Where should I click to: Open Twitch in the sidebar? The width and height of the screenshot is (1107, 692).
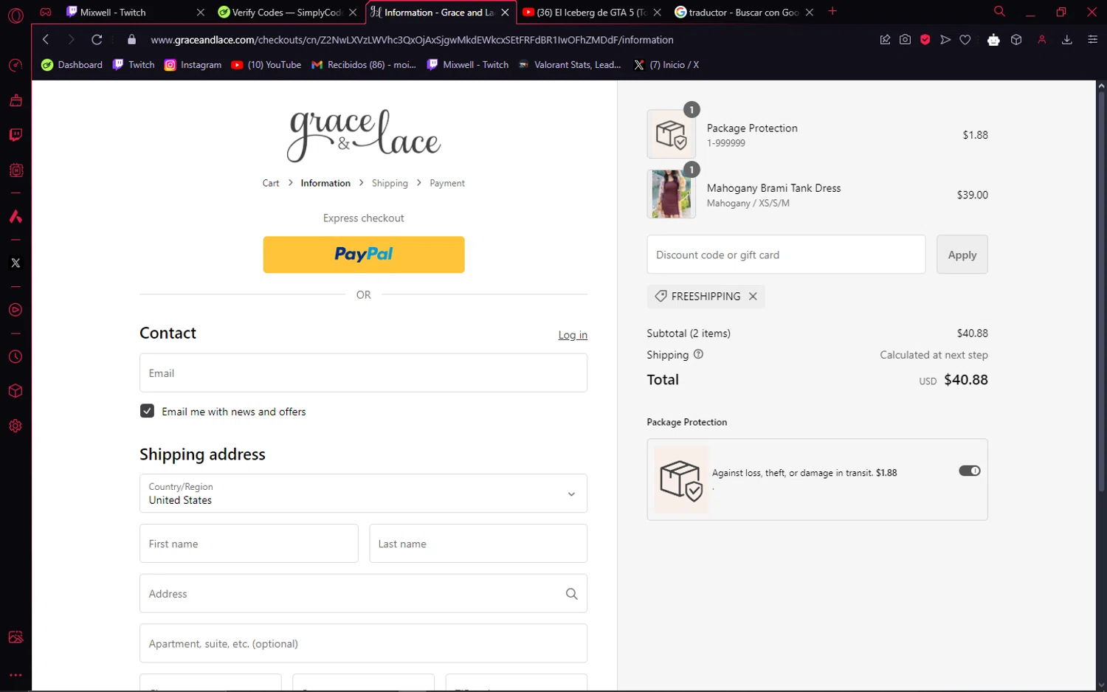pos(15,135)
